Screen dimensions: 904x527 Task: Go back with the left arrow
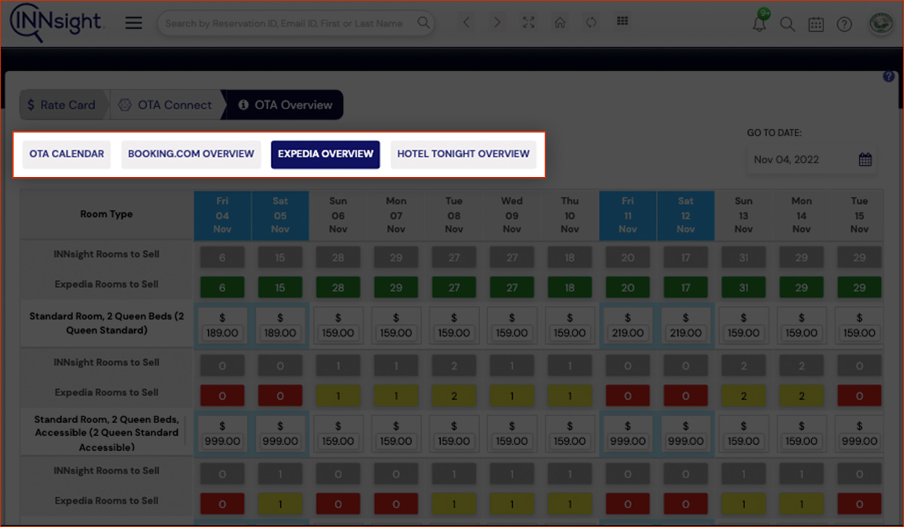[x=467, y=23]
